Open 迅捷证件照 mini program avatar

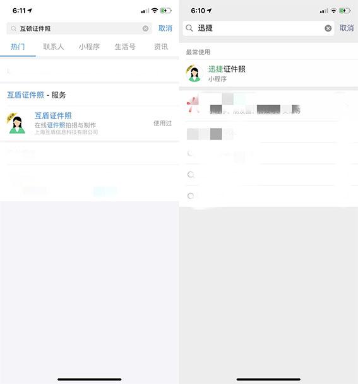pos(194,73)
